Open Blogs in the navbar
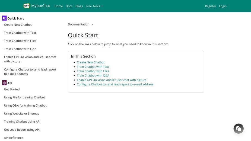 tap(79, 6)
